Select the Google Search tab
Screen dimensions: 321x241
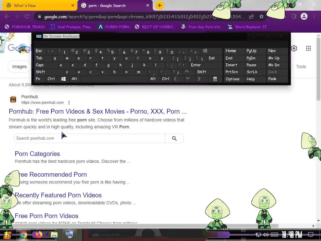click(115, 6)
